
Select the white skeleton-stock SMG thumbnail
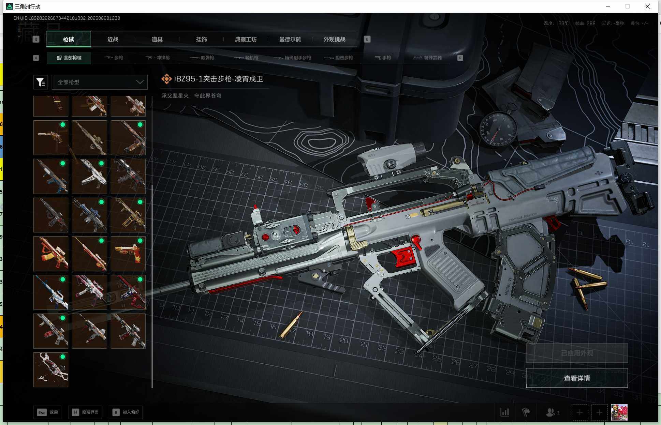[89, 176]
